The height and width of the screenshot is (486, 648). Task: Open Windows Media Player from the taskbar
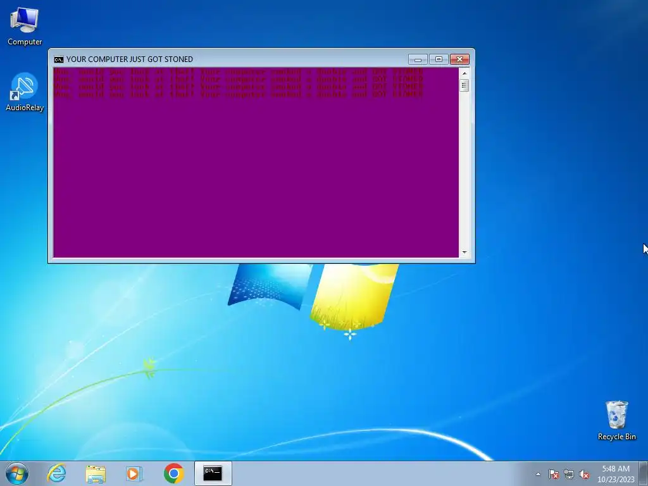point(134,473)
